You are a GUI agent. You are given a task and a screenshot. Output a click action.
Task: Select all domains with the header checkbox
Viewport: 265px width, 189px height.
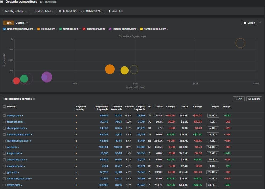[x=5, y=107]
